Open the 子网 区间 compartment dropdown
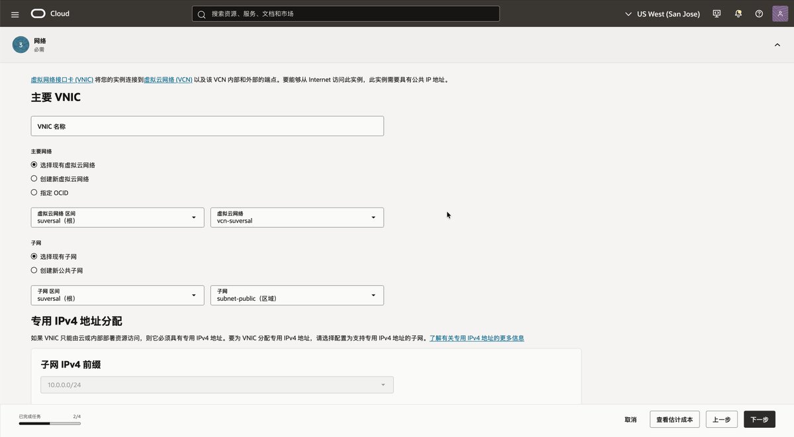This screenshot has width=794, height=437. pyautogui.click(x=118, y=295)
